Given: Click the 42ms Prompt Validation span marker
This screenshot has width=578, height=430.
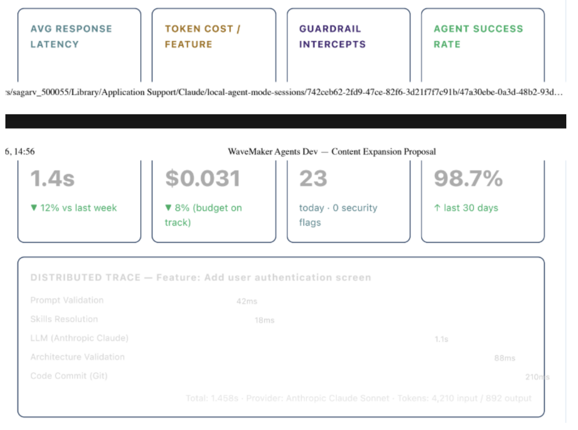Looking at the screenshot, I should tap(247, 302).
